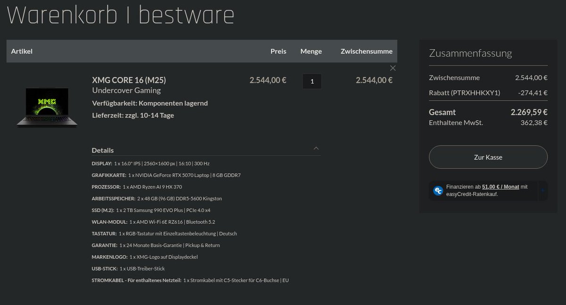This screenshot has height=305, width=566.
Task: Click the DISPLAY spec row
Action: click(150, 163)
